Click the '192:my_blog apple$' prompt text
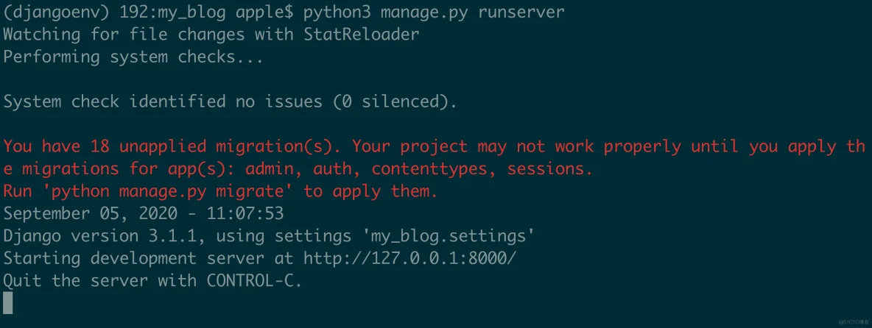872x328 pixels. tap(206, 13)
